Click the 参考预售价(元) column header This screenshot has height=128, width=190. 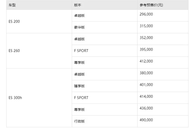(151, 5)
